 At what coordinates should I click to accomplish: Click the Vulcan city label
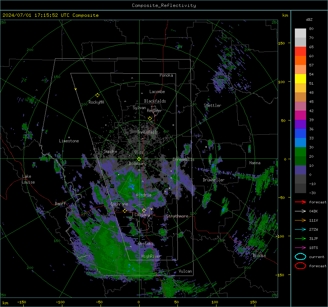click(186, 271)
